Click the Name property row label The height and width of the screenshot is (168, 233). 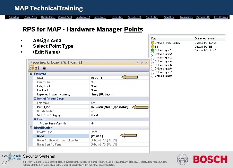(x=41, y=136)
